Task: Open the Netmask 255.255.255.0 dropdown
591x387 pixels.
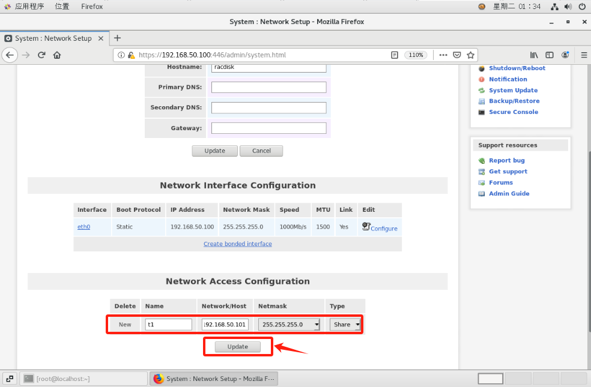Action: pos(289,325)
